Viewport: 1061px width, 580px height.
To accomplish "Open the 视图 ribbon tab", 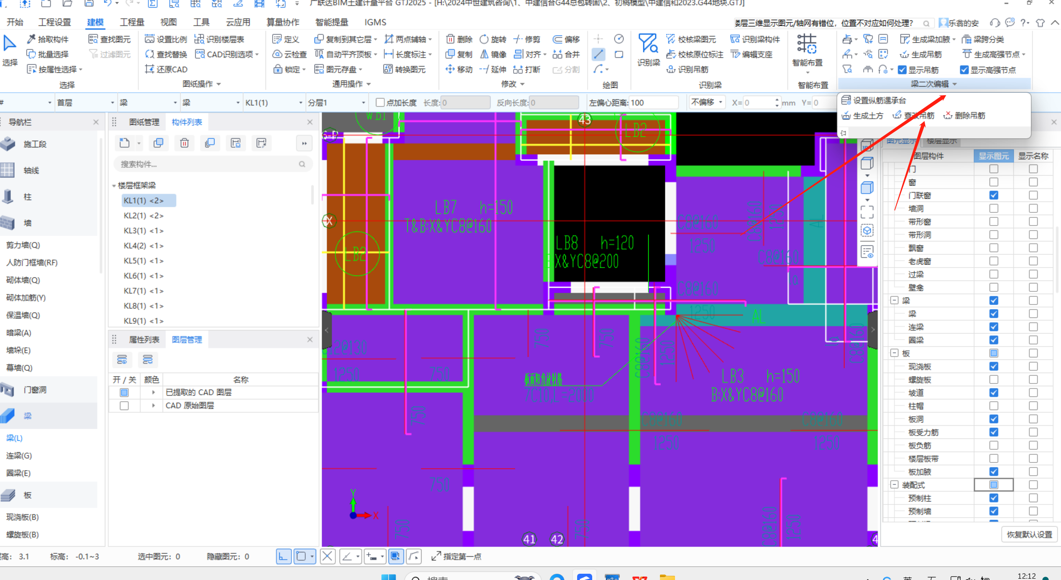I will click(x=168, y=22).
